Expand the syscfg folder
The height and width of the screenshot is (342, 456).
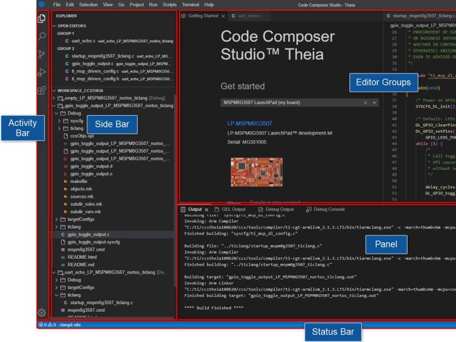59,121
